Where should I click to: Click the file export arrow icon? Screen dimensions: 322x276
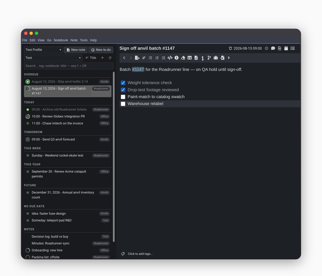point(137,58)
